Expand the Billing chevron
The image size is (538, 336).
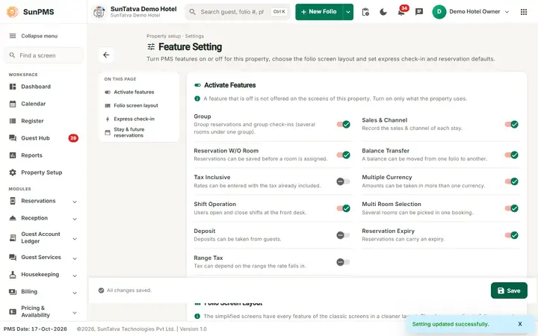(75, 293)
